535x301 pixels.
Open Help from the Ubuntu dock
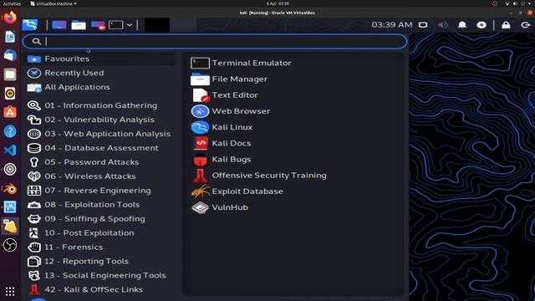[x=10, y=131]
